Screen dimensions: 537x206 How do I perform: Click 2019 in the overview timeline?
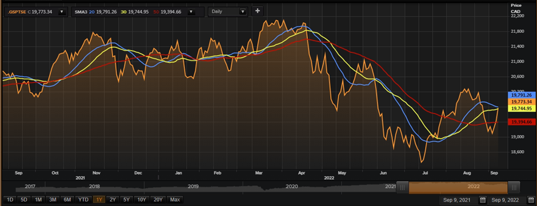[193, 187]
